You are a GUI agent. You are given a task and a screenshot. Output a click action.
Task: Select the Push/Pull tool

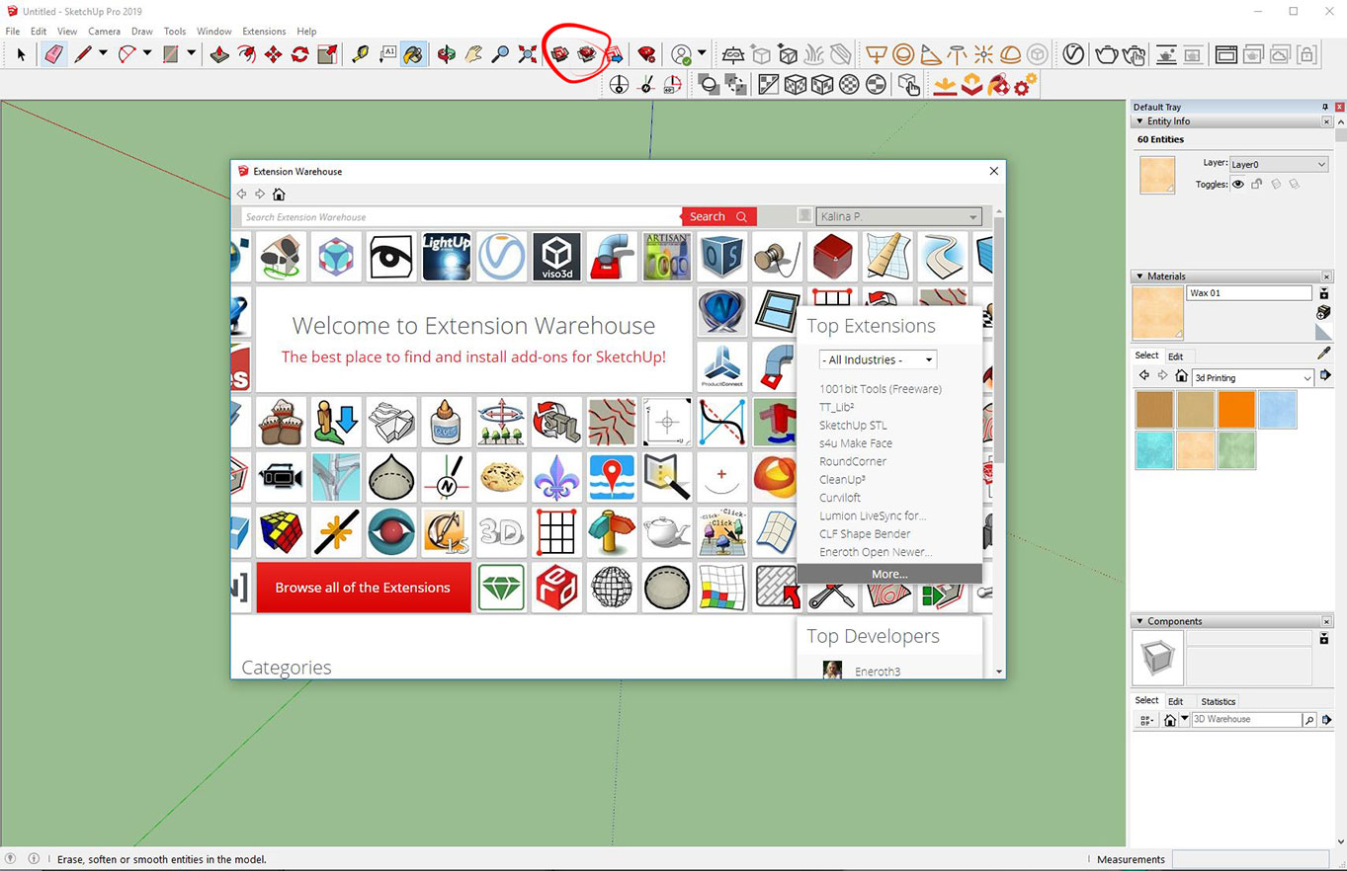pyautogui.click(x=220, y=54)
